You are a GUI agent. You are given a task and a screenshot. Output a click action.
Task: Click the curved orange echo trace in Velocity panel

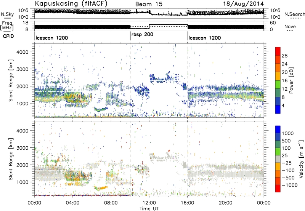click(x=101, y=188)
